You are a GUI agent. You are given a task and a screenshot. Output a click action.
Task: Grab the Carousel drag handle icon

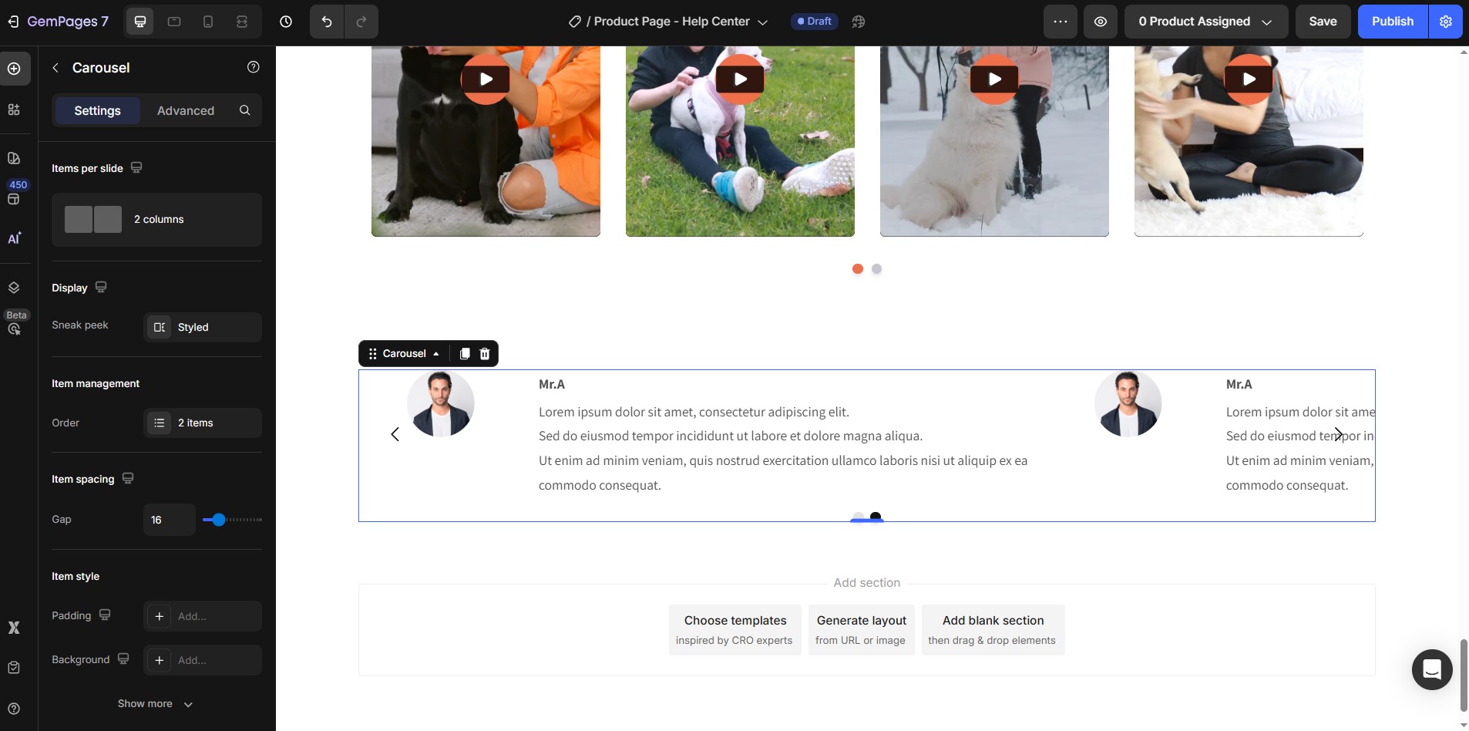coord(372,354)
